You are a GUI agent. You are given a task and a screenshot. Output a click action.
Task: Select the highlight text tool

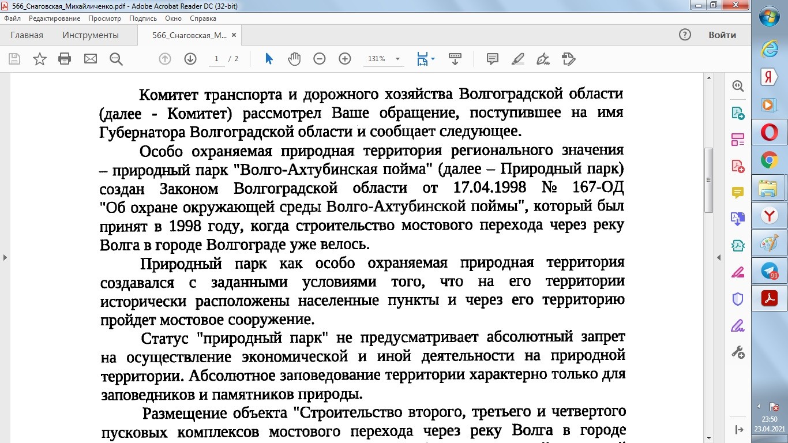pos(517,59)
